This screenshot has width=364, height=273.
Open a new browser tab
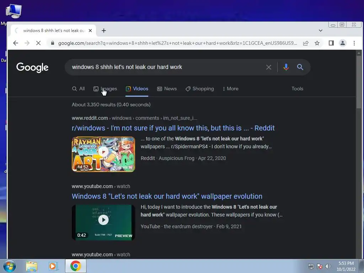pyautogui.click(x=104, y=31)
